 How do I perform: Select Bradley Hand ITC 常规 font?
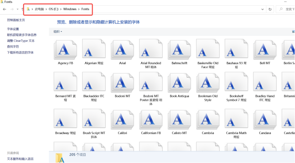point(265,82)
